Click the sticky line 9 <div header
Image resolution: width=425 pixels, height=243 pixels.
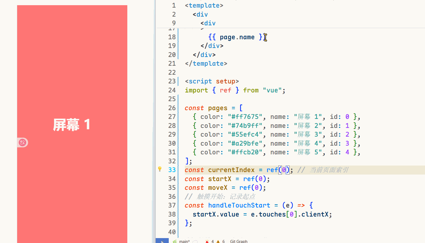click(208, 23)
